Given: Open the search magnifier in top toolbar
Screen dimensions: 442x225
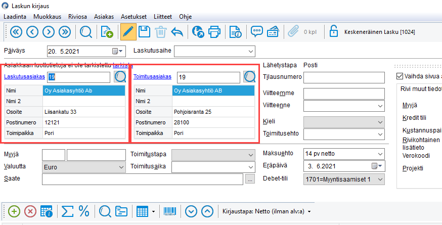Looking at the screenshot, I should pos(85,32).
